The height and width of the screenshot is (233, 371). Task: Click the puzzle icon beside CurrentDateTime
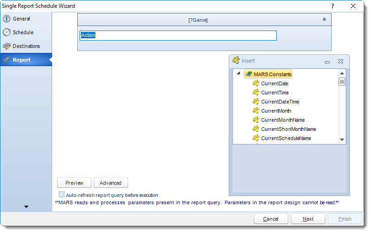pyautogui.click(x=256, y=101)
